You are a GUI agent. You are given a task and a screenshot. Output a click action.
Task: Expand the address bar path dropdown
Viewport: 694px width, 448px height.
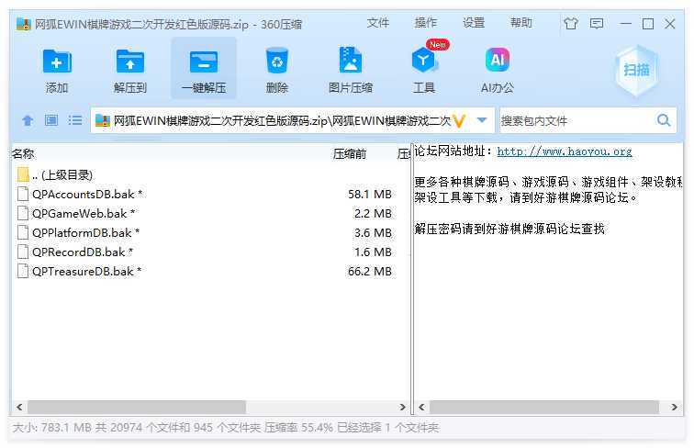pos(482,120)
